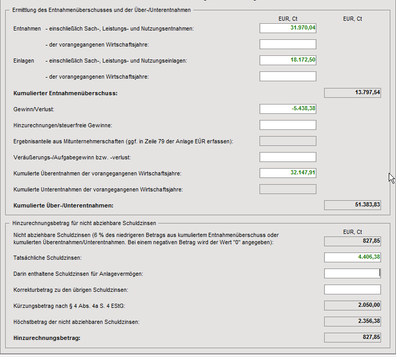Click the Kürzungsbetrag value 2.050,00

click(352, 305)
